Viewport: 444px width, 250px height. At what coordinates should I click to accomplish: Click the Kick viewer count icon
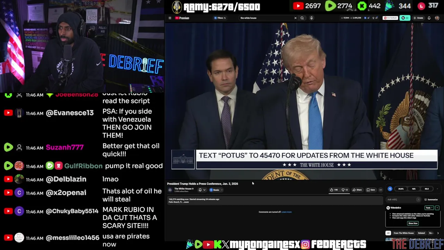[362, 6]
